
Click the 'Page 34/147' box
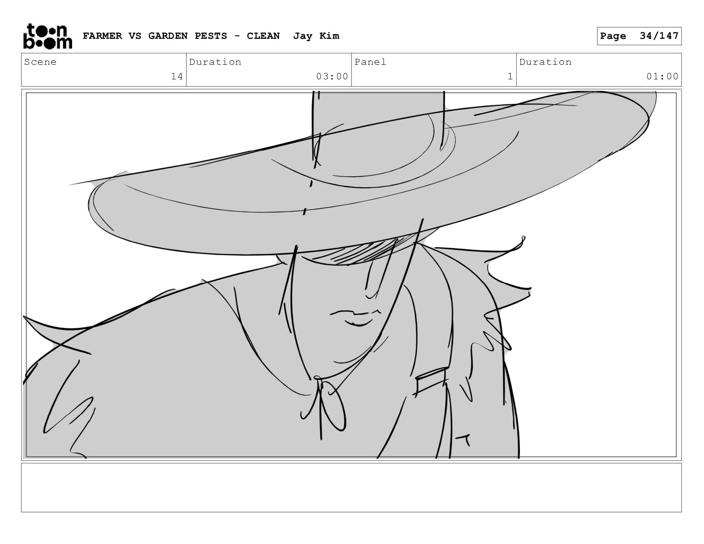639,36
